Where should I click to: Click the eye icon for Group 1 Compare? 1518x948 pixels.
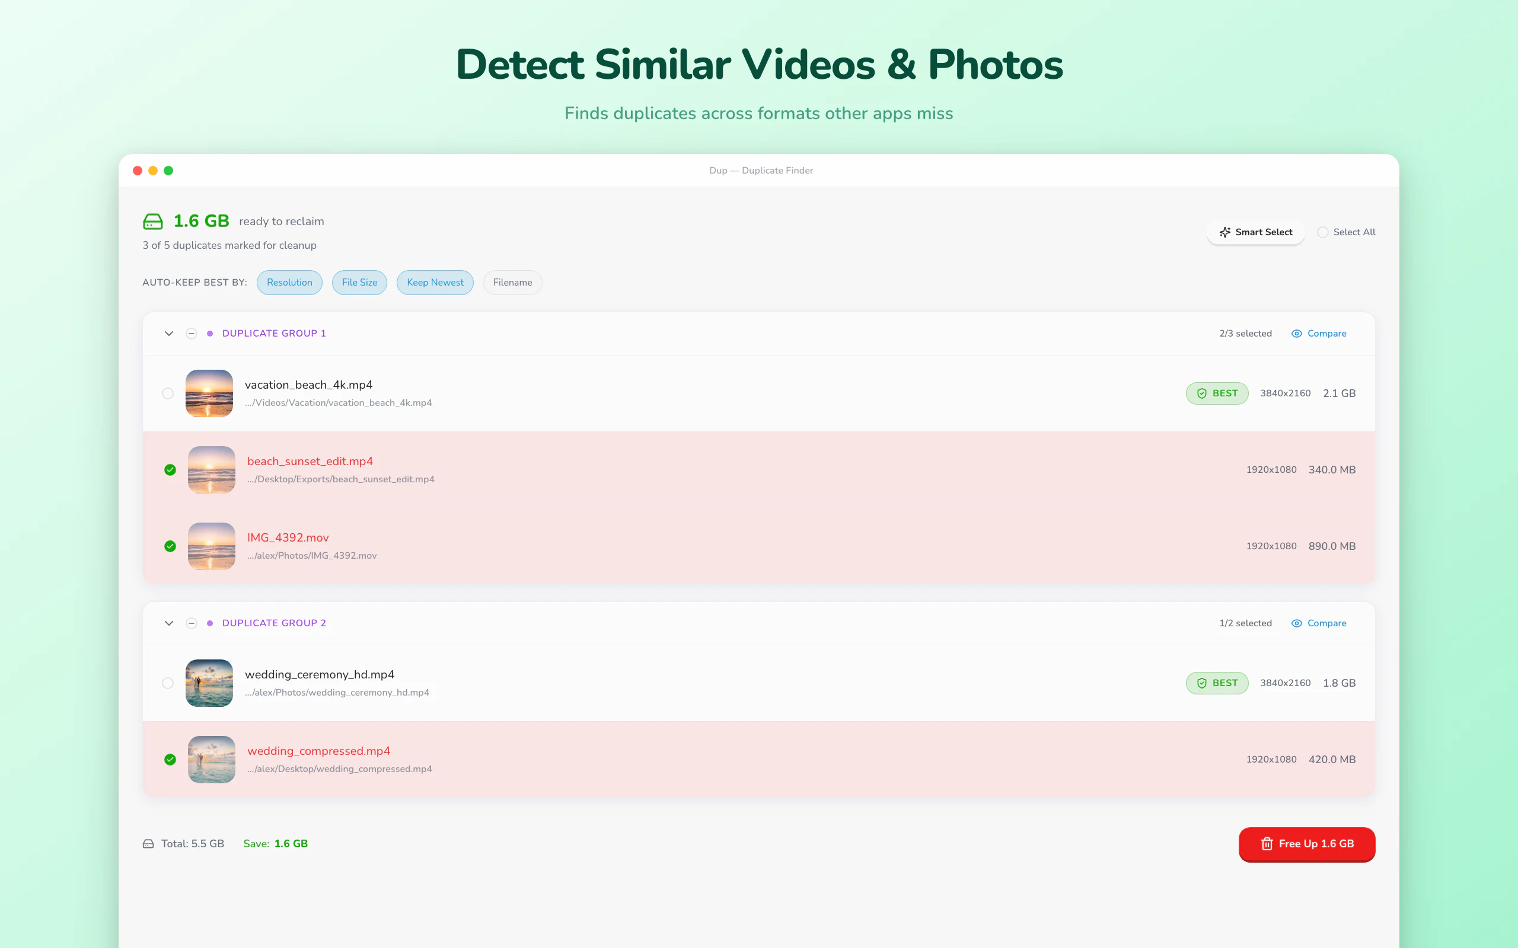(x=1296, y=334)
